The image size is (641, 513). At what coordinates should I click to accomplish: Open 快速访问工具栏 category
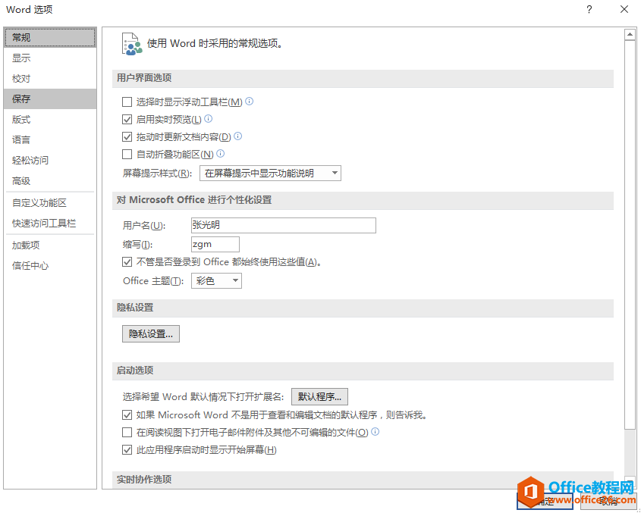[50, 224]
